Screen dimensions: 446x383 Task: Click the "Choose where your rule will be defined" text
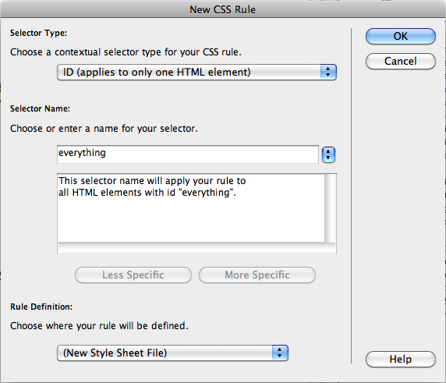click(x=99, y=326)
